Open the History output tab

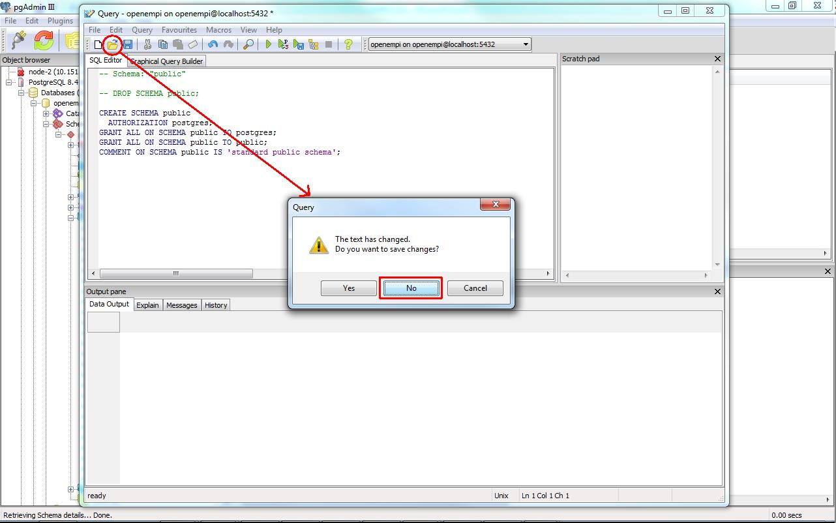216,305
